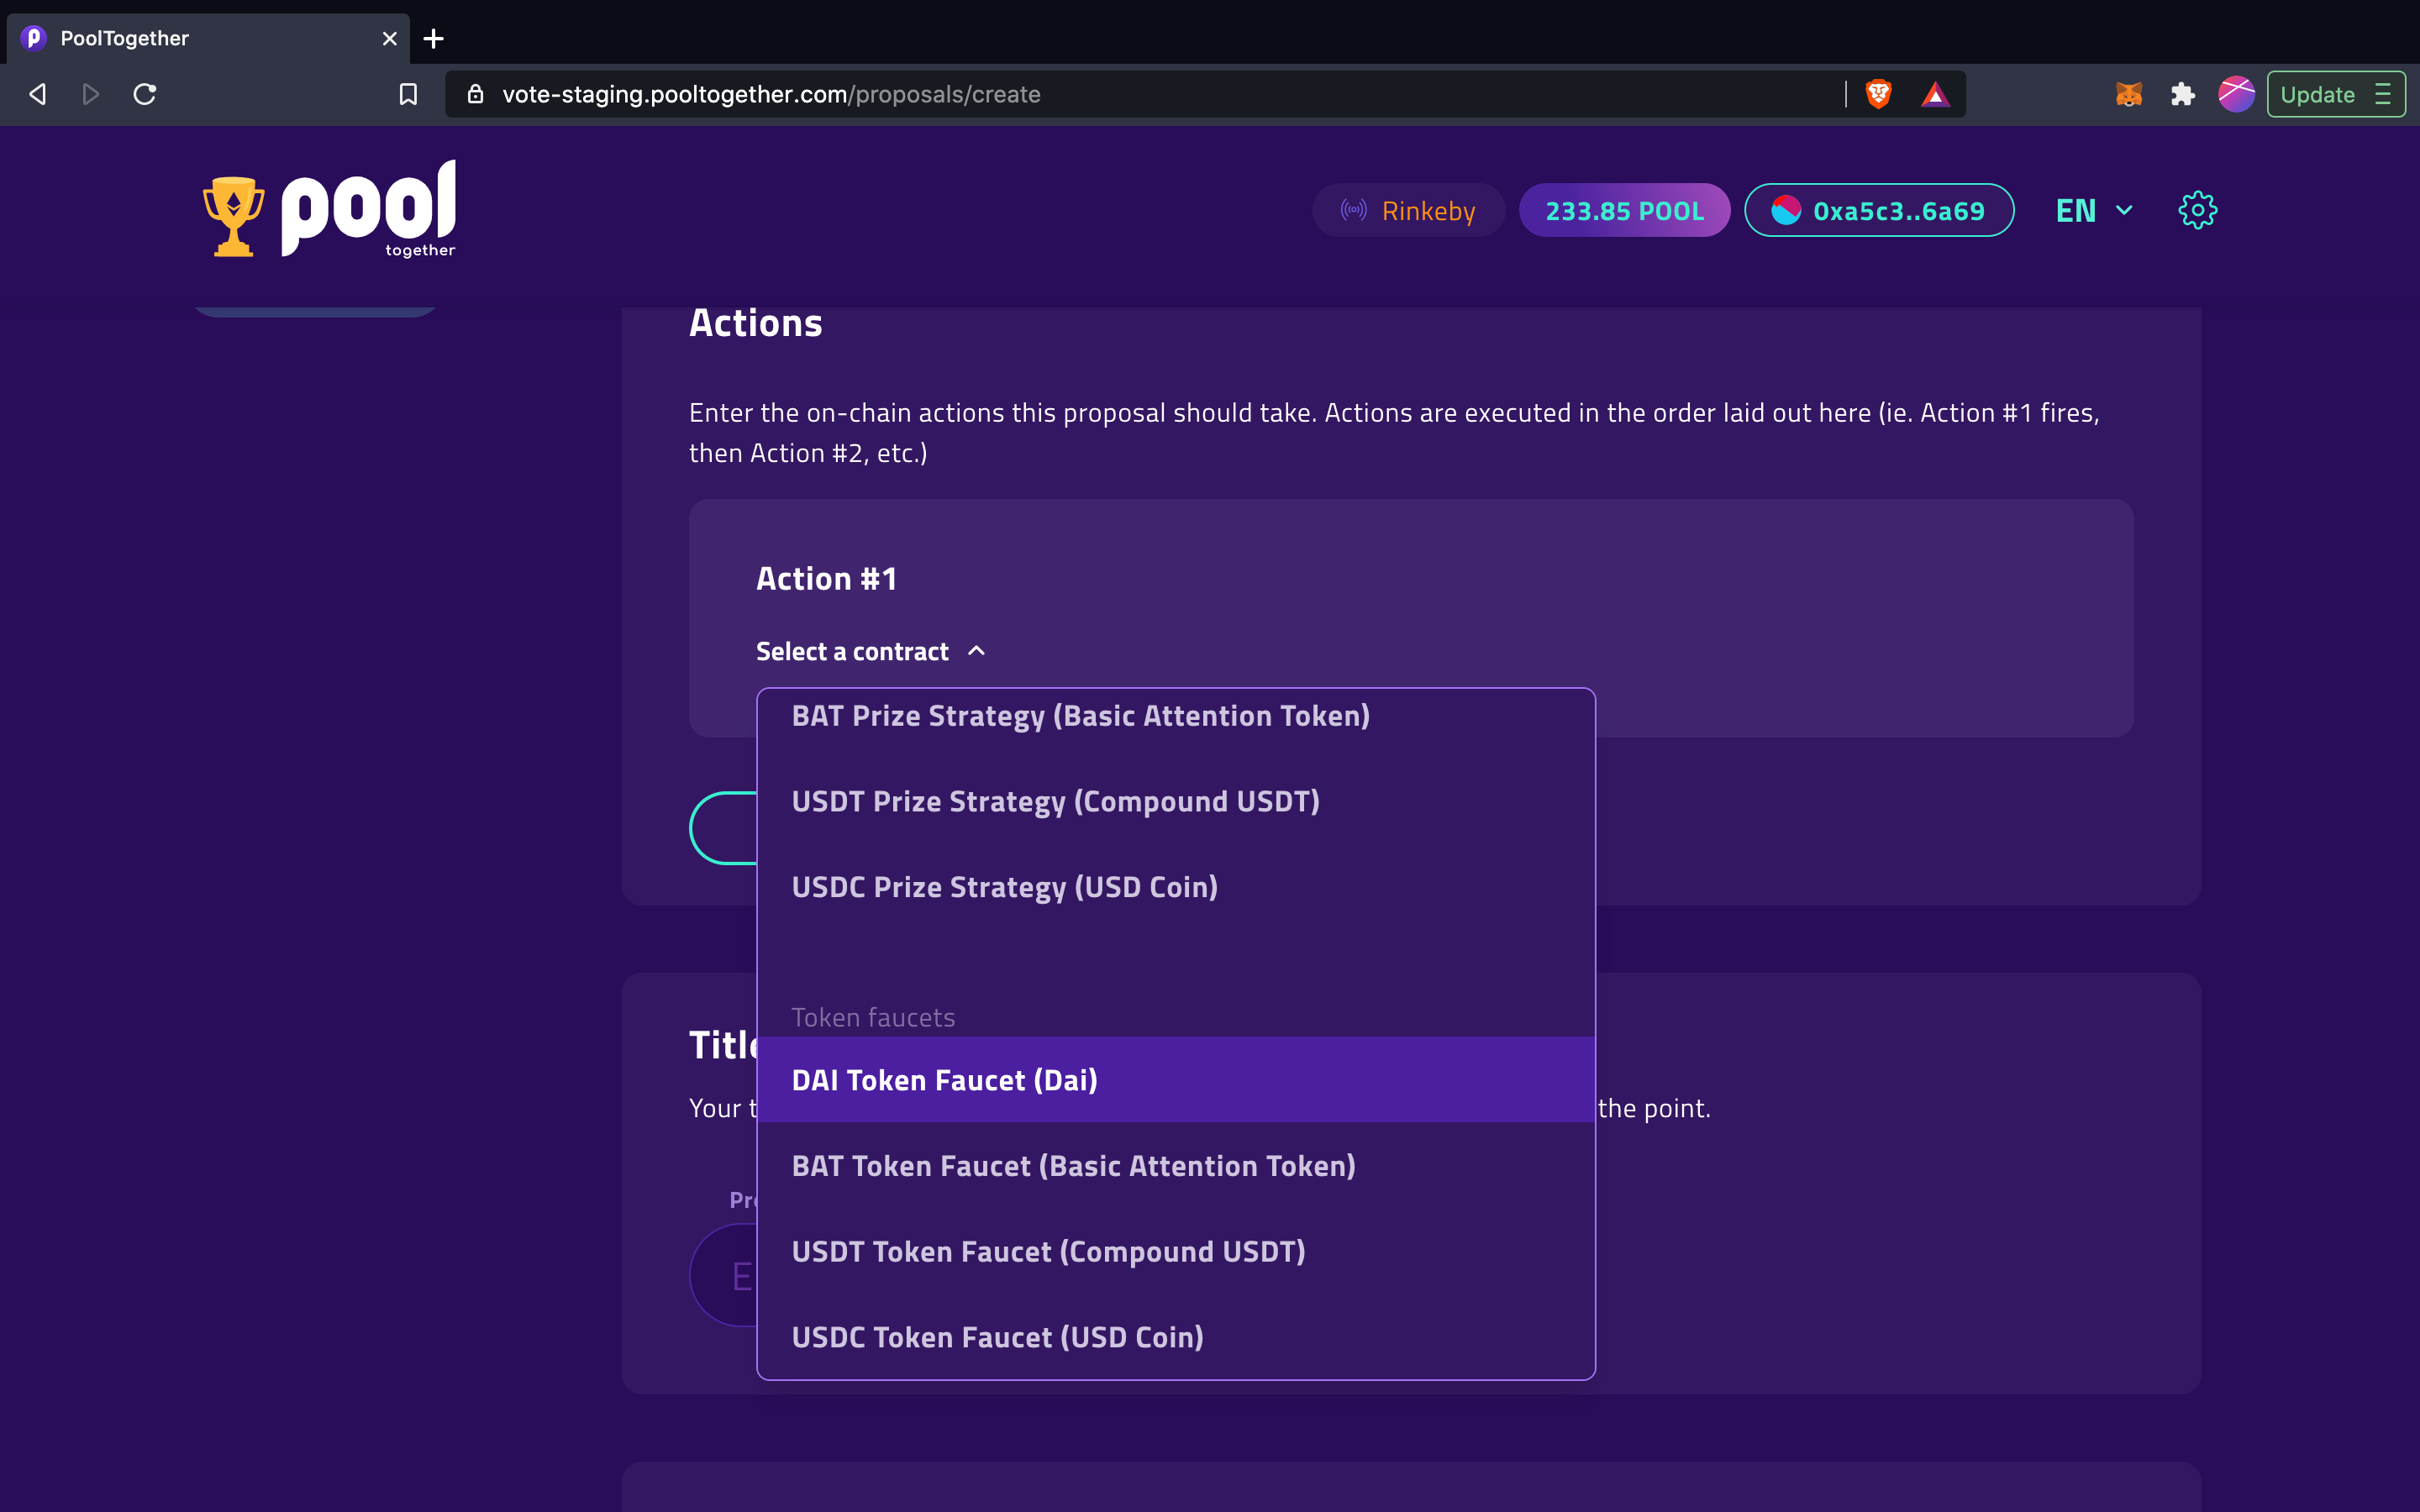Select BAT Token Faucet (Basic Attention Token)
This screenshot has width=2420, height=1512.
coord(1176,1166)
